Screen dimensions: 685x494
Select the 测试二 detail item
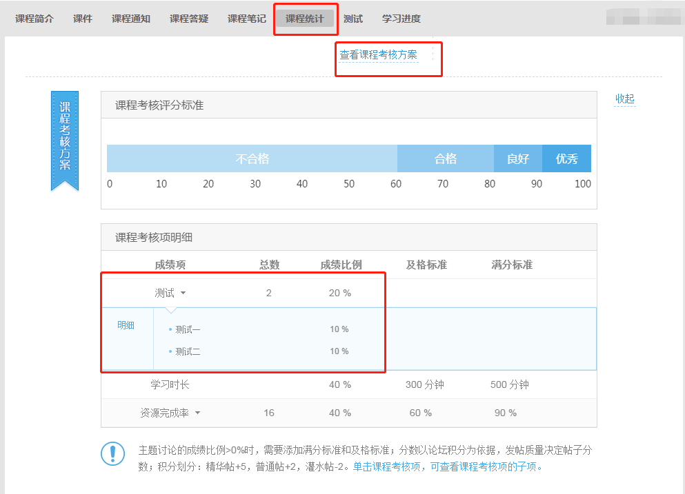tap(188, 351)
